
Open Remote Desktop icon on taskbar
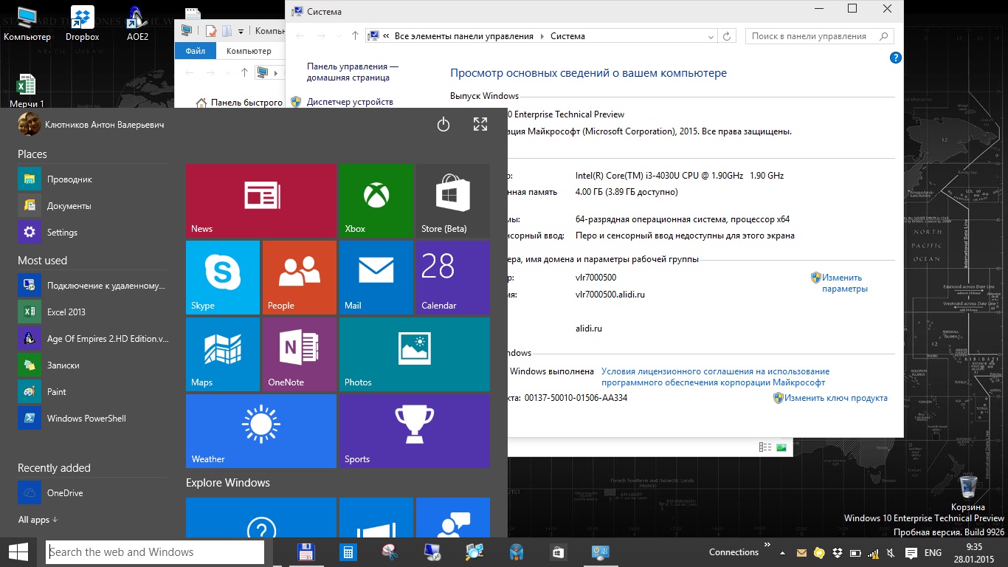tap(432, 552)
